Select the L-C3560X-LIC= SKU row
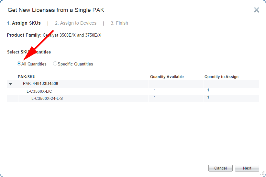The height and width of the screenshot is (177, 266). pyautogui.click(x=133, y=91)
